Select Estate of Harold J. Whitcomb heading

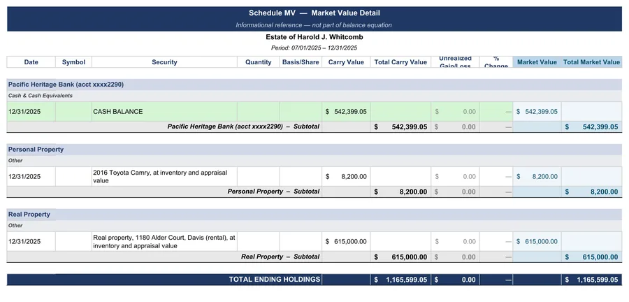314,37
